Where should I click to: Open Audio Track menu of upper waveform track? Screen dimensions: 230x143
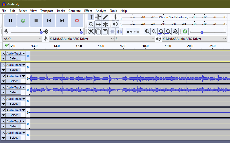[x=16, y=76]
